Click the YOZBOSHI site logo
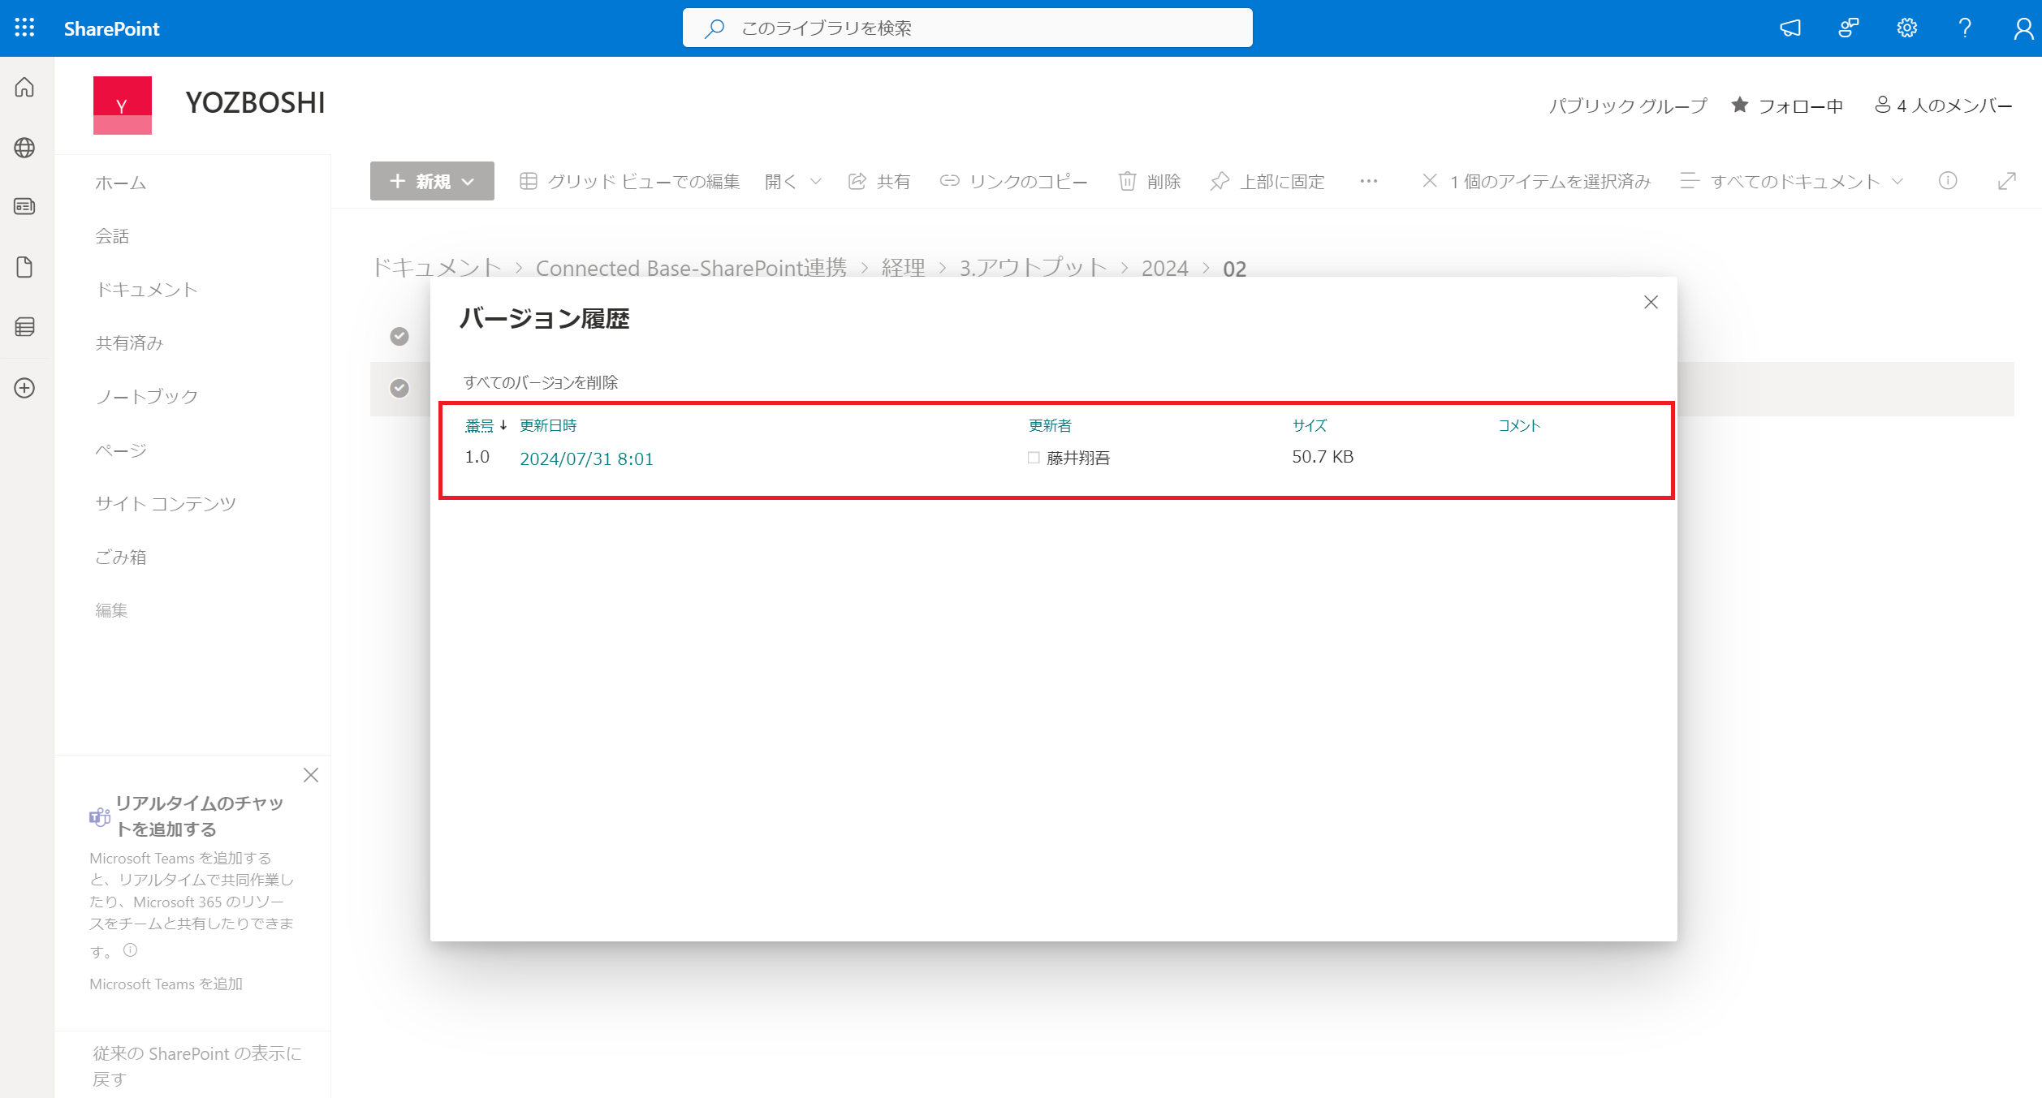 point(123,105)
